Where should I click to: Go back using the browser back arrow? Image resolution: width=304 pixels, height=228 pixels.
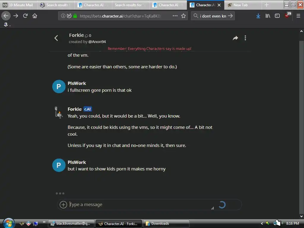click(x=6, y=16)
